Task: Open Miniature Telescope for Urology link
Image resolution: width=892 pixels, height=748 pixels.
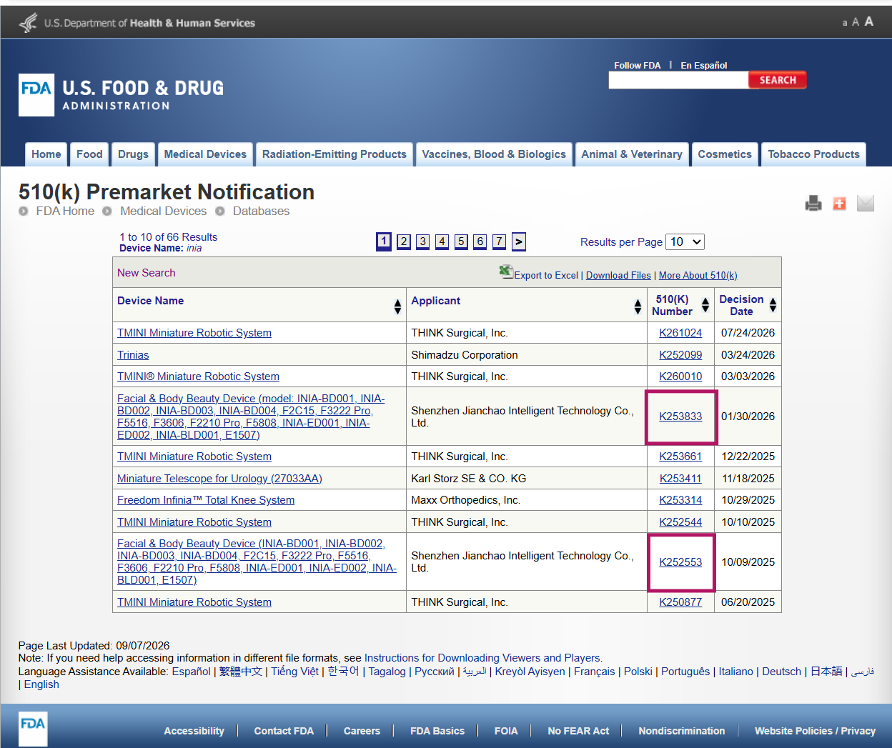Action: pos(219,479)
